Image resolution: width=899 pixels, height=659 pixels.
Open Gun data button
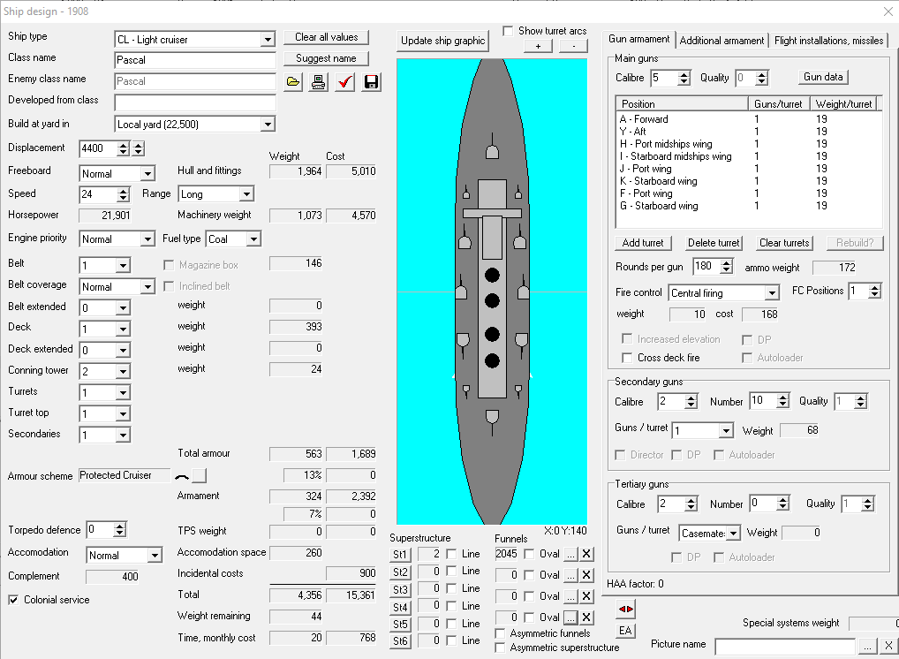(823, 78)
